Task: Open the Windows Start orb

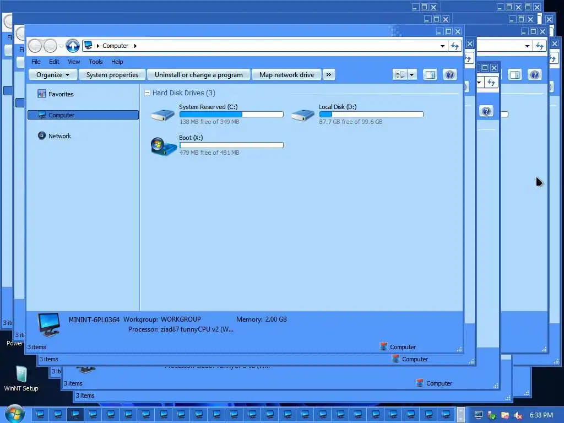Action: [14, 414]
